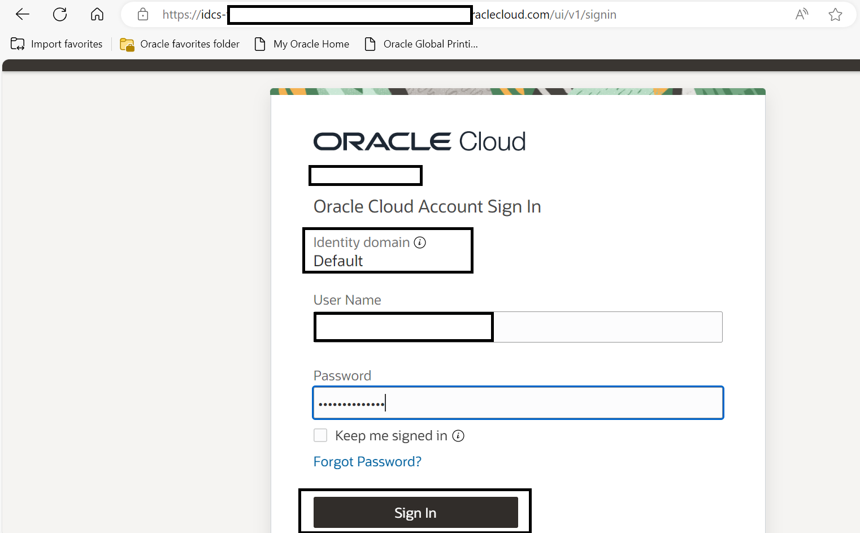Image resolution: width=860 pixels, height=533 pixels.
Task: Open My Oracle Home bookmark
Action: [x=302, y=44]
